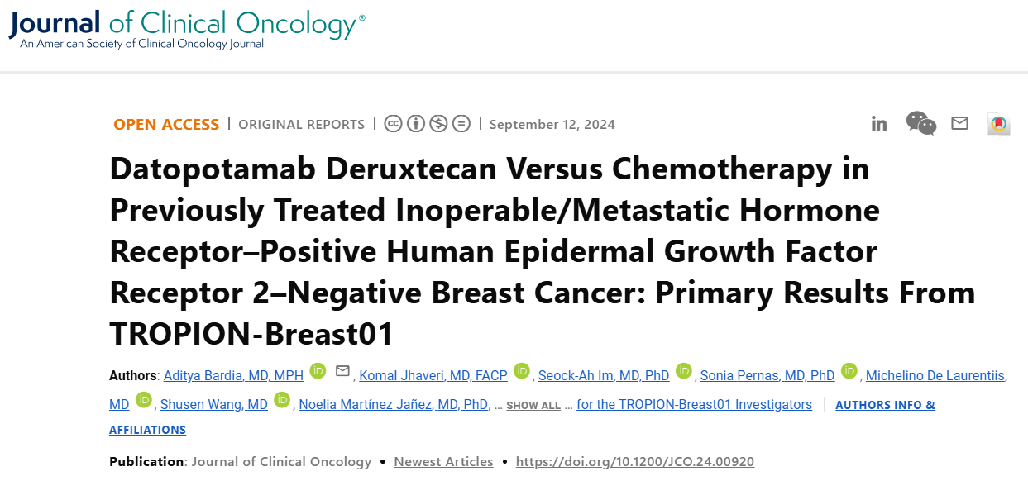Click the no-derivatives equals icon
The height and width of the screenshot is (481, 1028).
click(461, 124)
